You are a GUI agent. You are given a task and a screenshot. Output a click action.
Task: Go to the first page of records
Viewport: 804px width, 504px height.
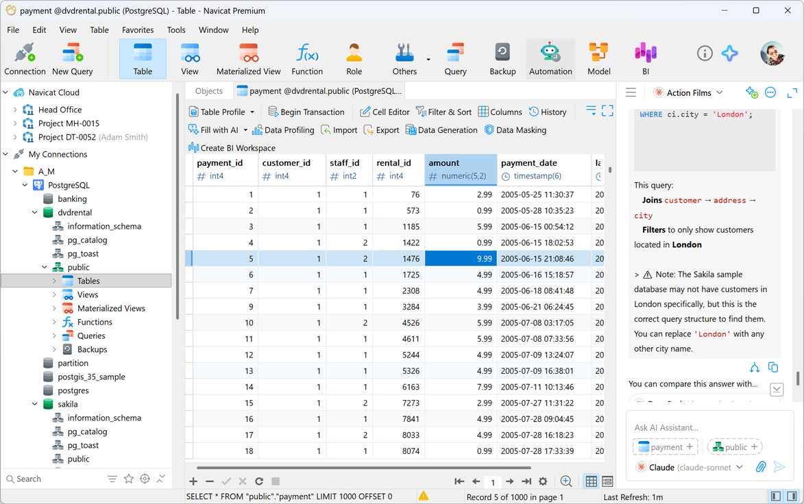coord(459,481)
